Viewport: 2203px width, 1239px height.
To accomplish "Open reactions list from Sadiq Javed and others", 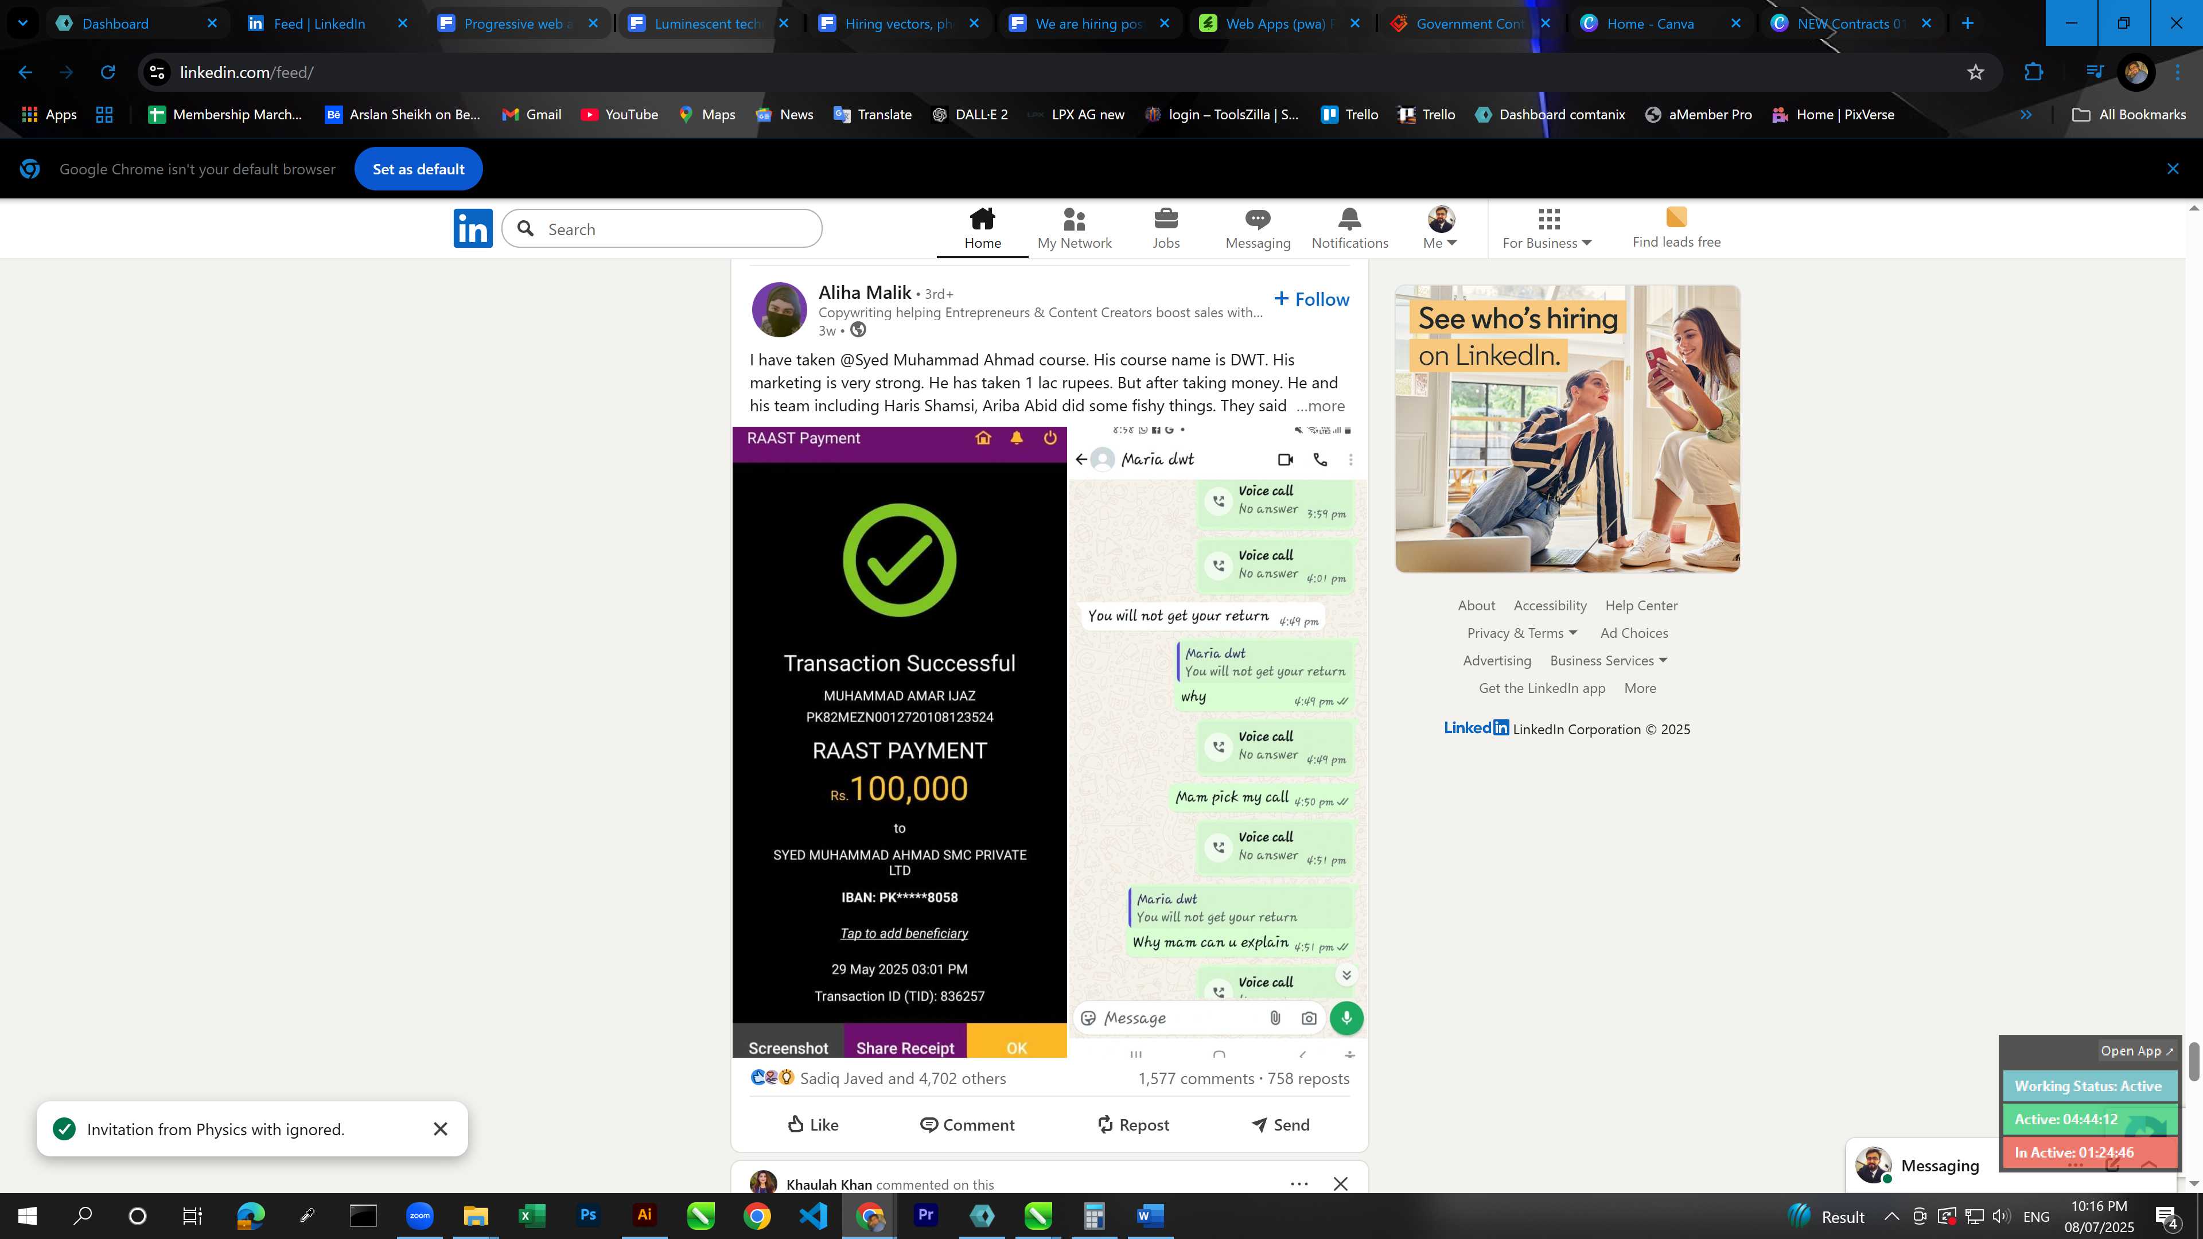I will pos(877,1079).
